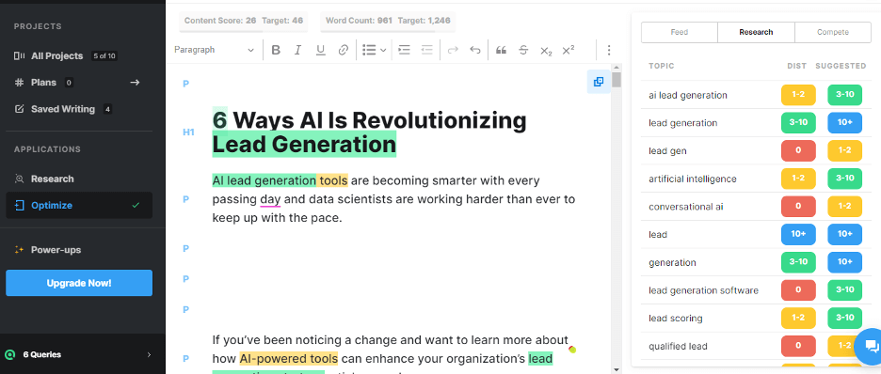Click SUGGESTED badge for 'generation'
This screenshot has height=374, width=881.
844,262
